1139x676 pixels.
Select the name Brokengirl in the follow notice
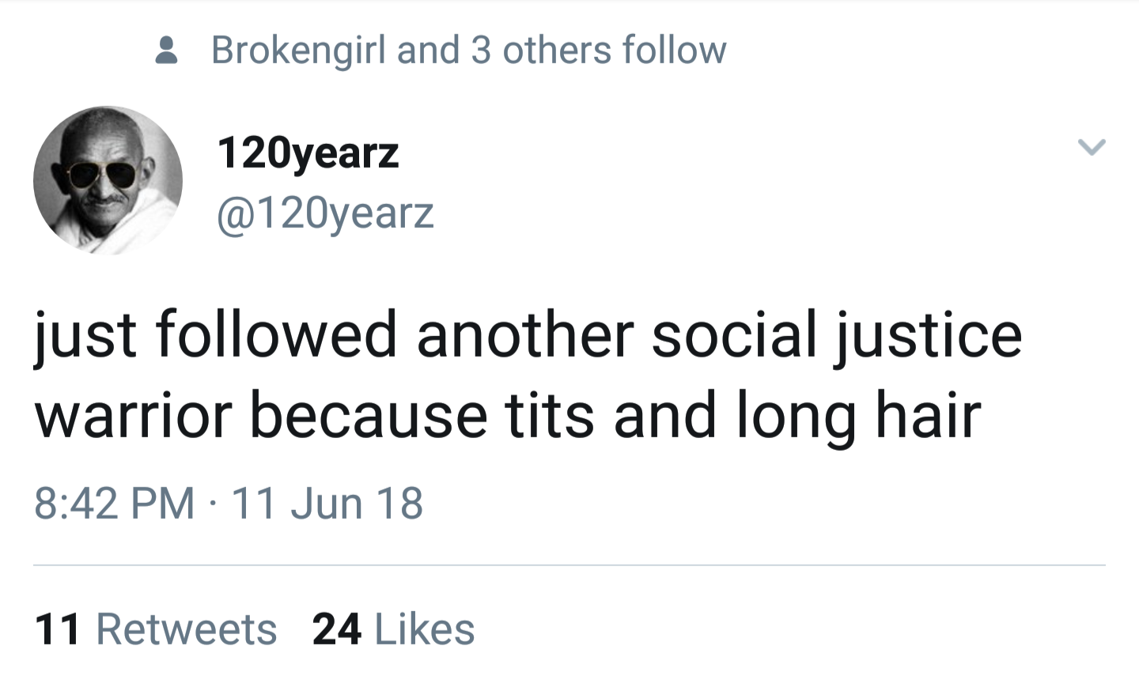coord(300,51)
